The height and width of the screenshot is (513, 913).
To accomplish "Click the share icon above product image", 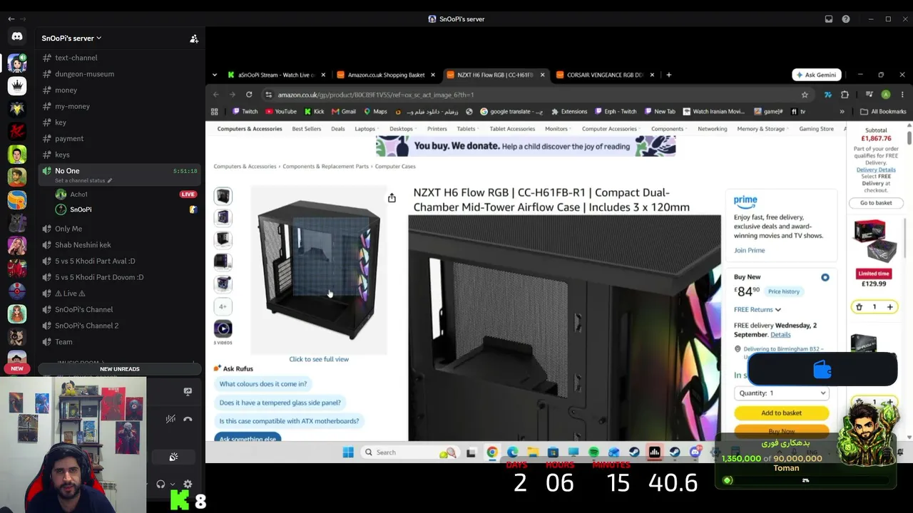I will (x=392, y=198).
